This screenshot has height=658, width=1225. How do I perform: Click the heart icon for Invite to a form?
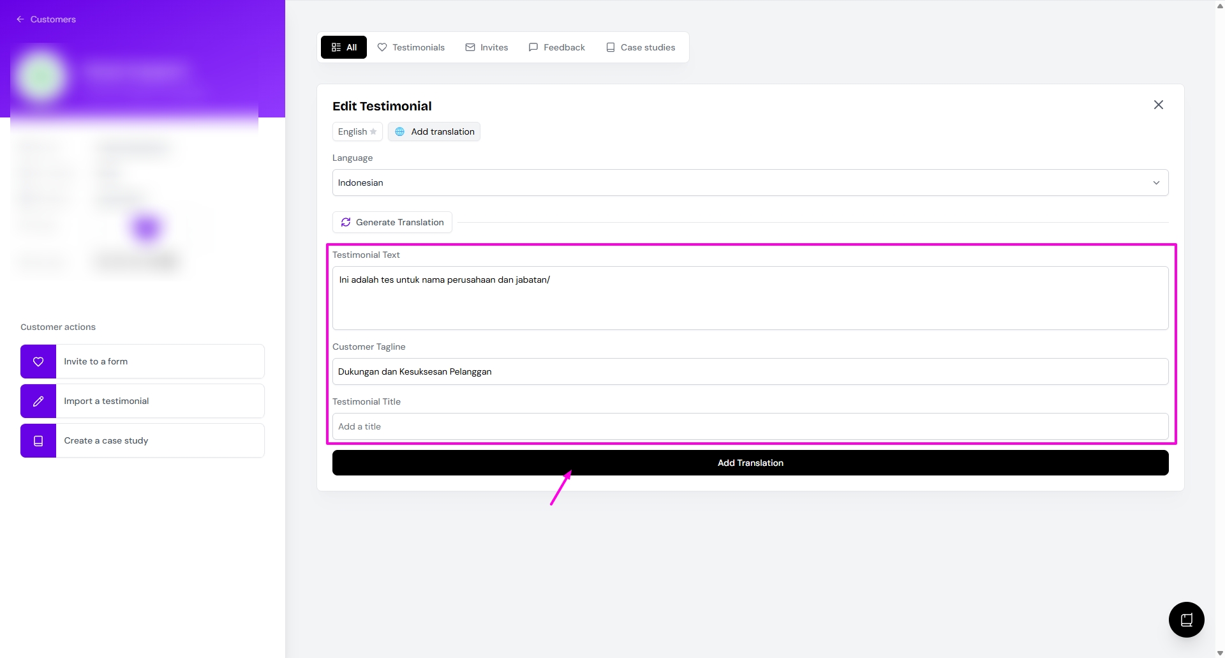point(38,362)
